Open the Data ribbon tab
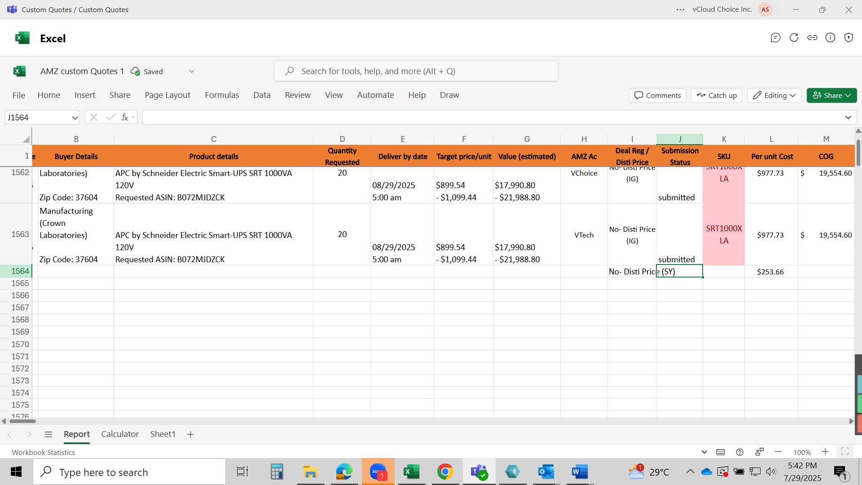Viewport: 862px width, 485px height. pos(262,95)
